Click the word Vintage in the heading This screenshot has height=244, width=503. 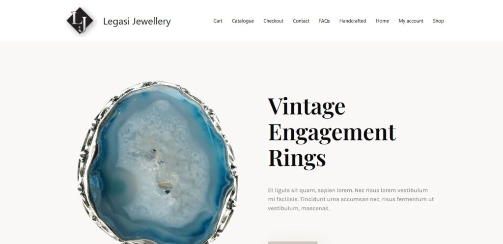[x=307, y=107]
